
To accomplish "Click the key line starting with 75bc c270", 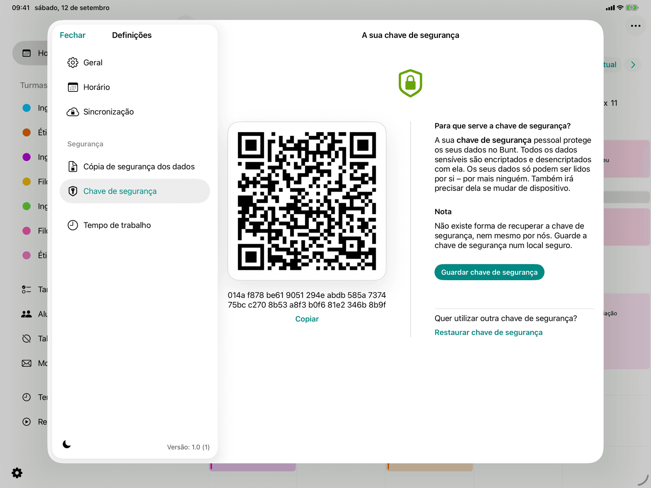I will click(307, 305).
